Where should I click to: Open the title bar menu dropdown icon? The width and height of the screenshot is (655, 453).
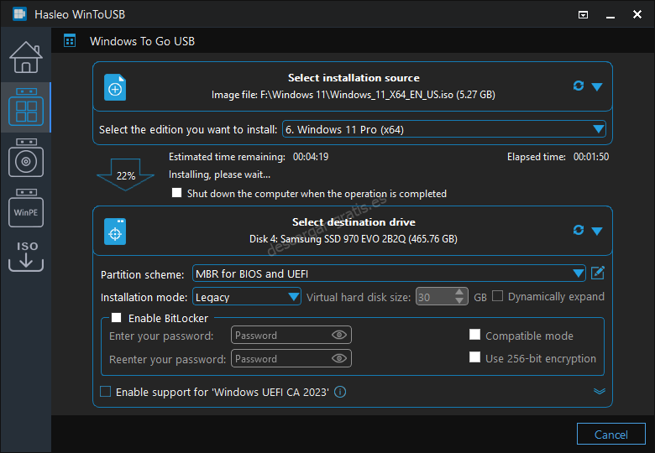(x=583, y=15)
